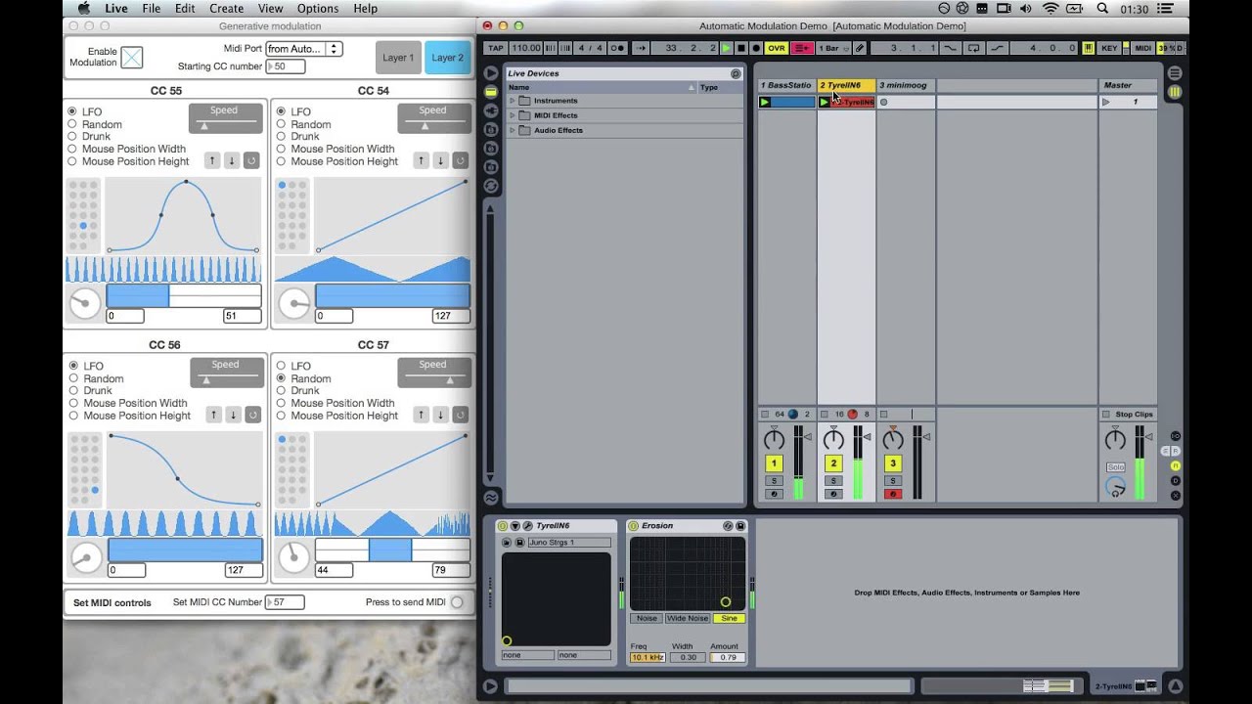This screenshot has height=704, width=1252.
Task: Toggle the computer MIDI keyboard icon
Action: [x=1089, y=48]
